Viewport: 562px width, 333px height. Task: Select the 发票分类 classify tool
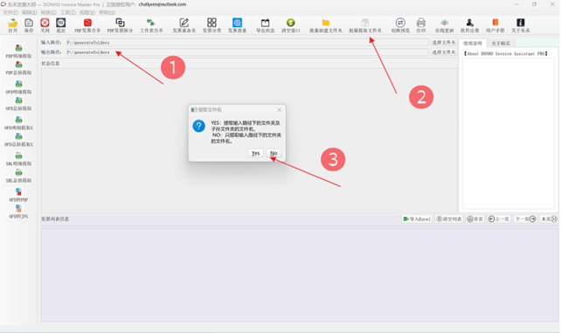pos(212,25)
